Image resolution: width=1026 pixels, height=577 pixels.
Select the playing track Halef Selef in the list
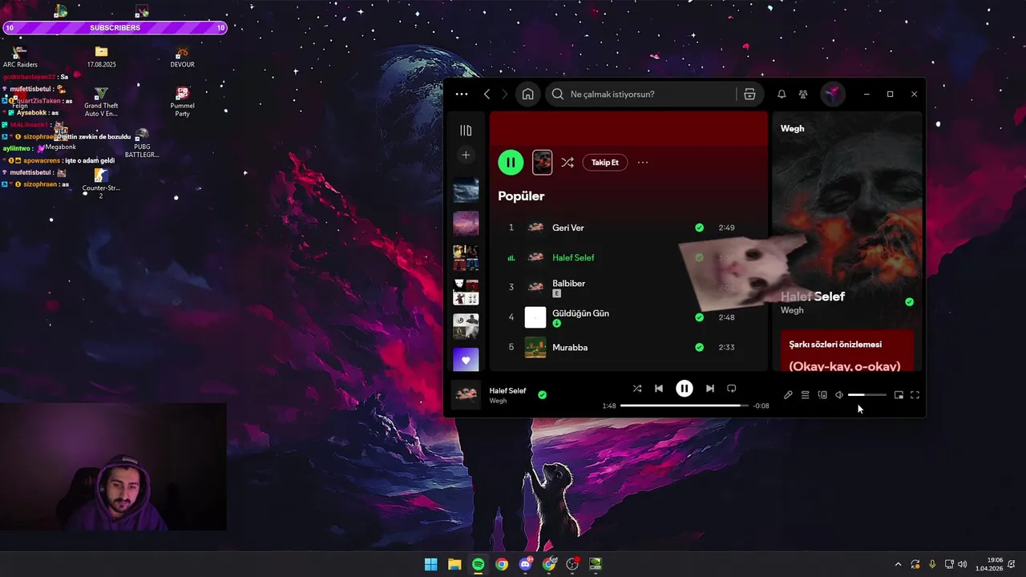tap(573, 257)
